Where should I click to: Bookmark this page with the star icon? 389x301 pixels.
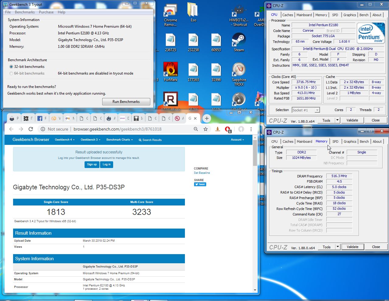(206, 129)
